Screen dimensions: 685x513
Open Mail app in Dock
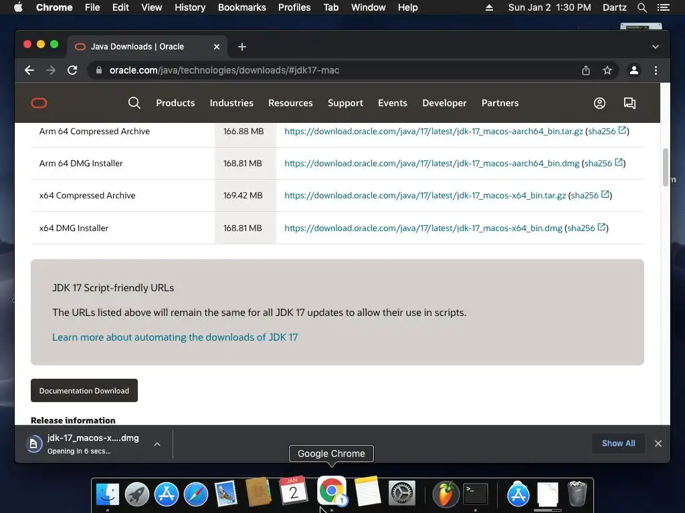coord(226,494)
